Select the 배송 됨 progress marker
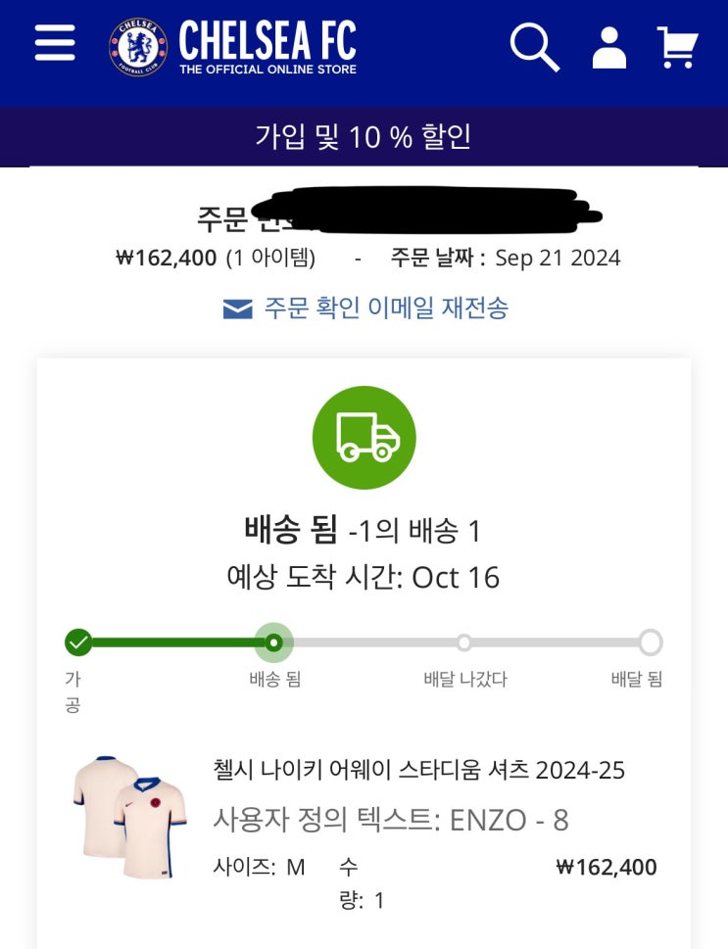 click(x=273, y=642)
